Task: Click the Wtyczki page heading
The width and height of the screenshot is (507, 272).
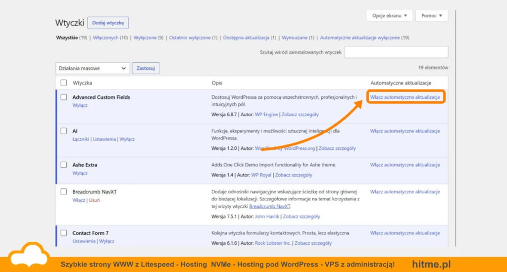Action: (69, 23)
